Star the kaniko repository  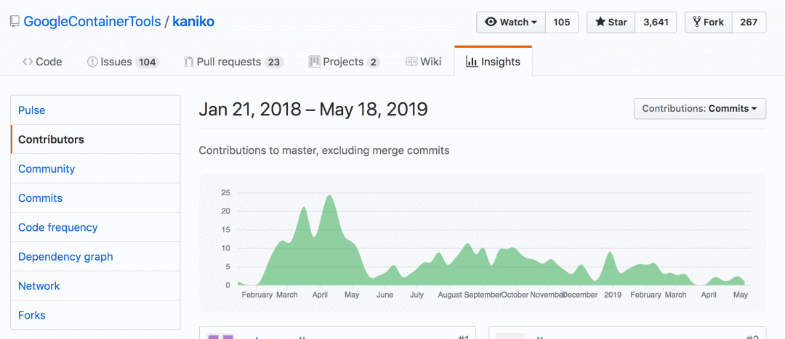pos(611,22)
